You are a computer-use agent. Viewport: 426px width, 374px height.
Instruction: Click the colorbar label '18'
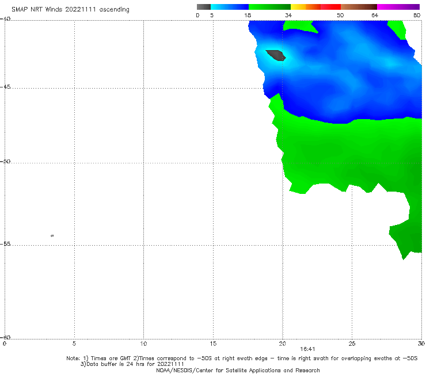pos(248,16)
